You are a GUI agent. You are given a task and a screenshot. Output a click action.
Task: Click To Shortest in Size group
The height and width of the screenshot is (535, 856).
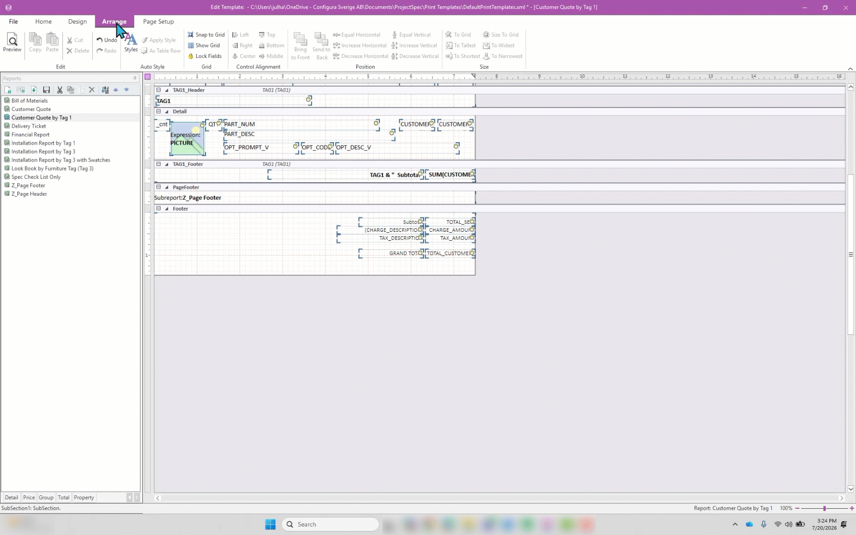pos(463,56)
